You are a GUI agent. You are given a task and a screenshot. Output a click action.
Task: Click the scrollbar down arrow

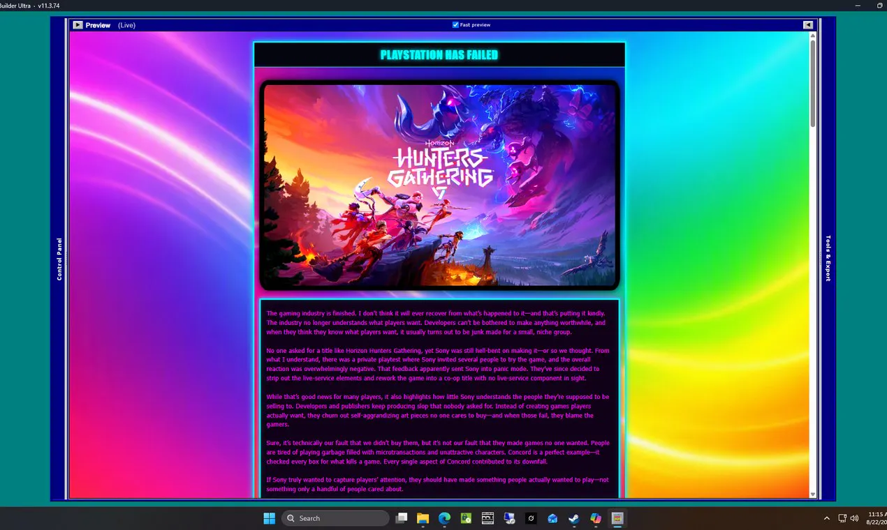tap(813, 494)
